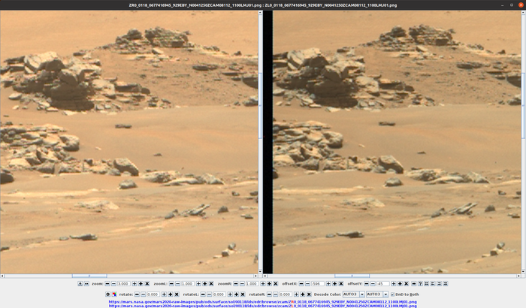This screenshot has height=308, width=526.
Task: Open the ZR0_0118 image URL link
Action: point(262,302)
